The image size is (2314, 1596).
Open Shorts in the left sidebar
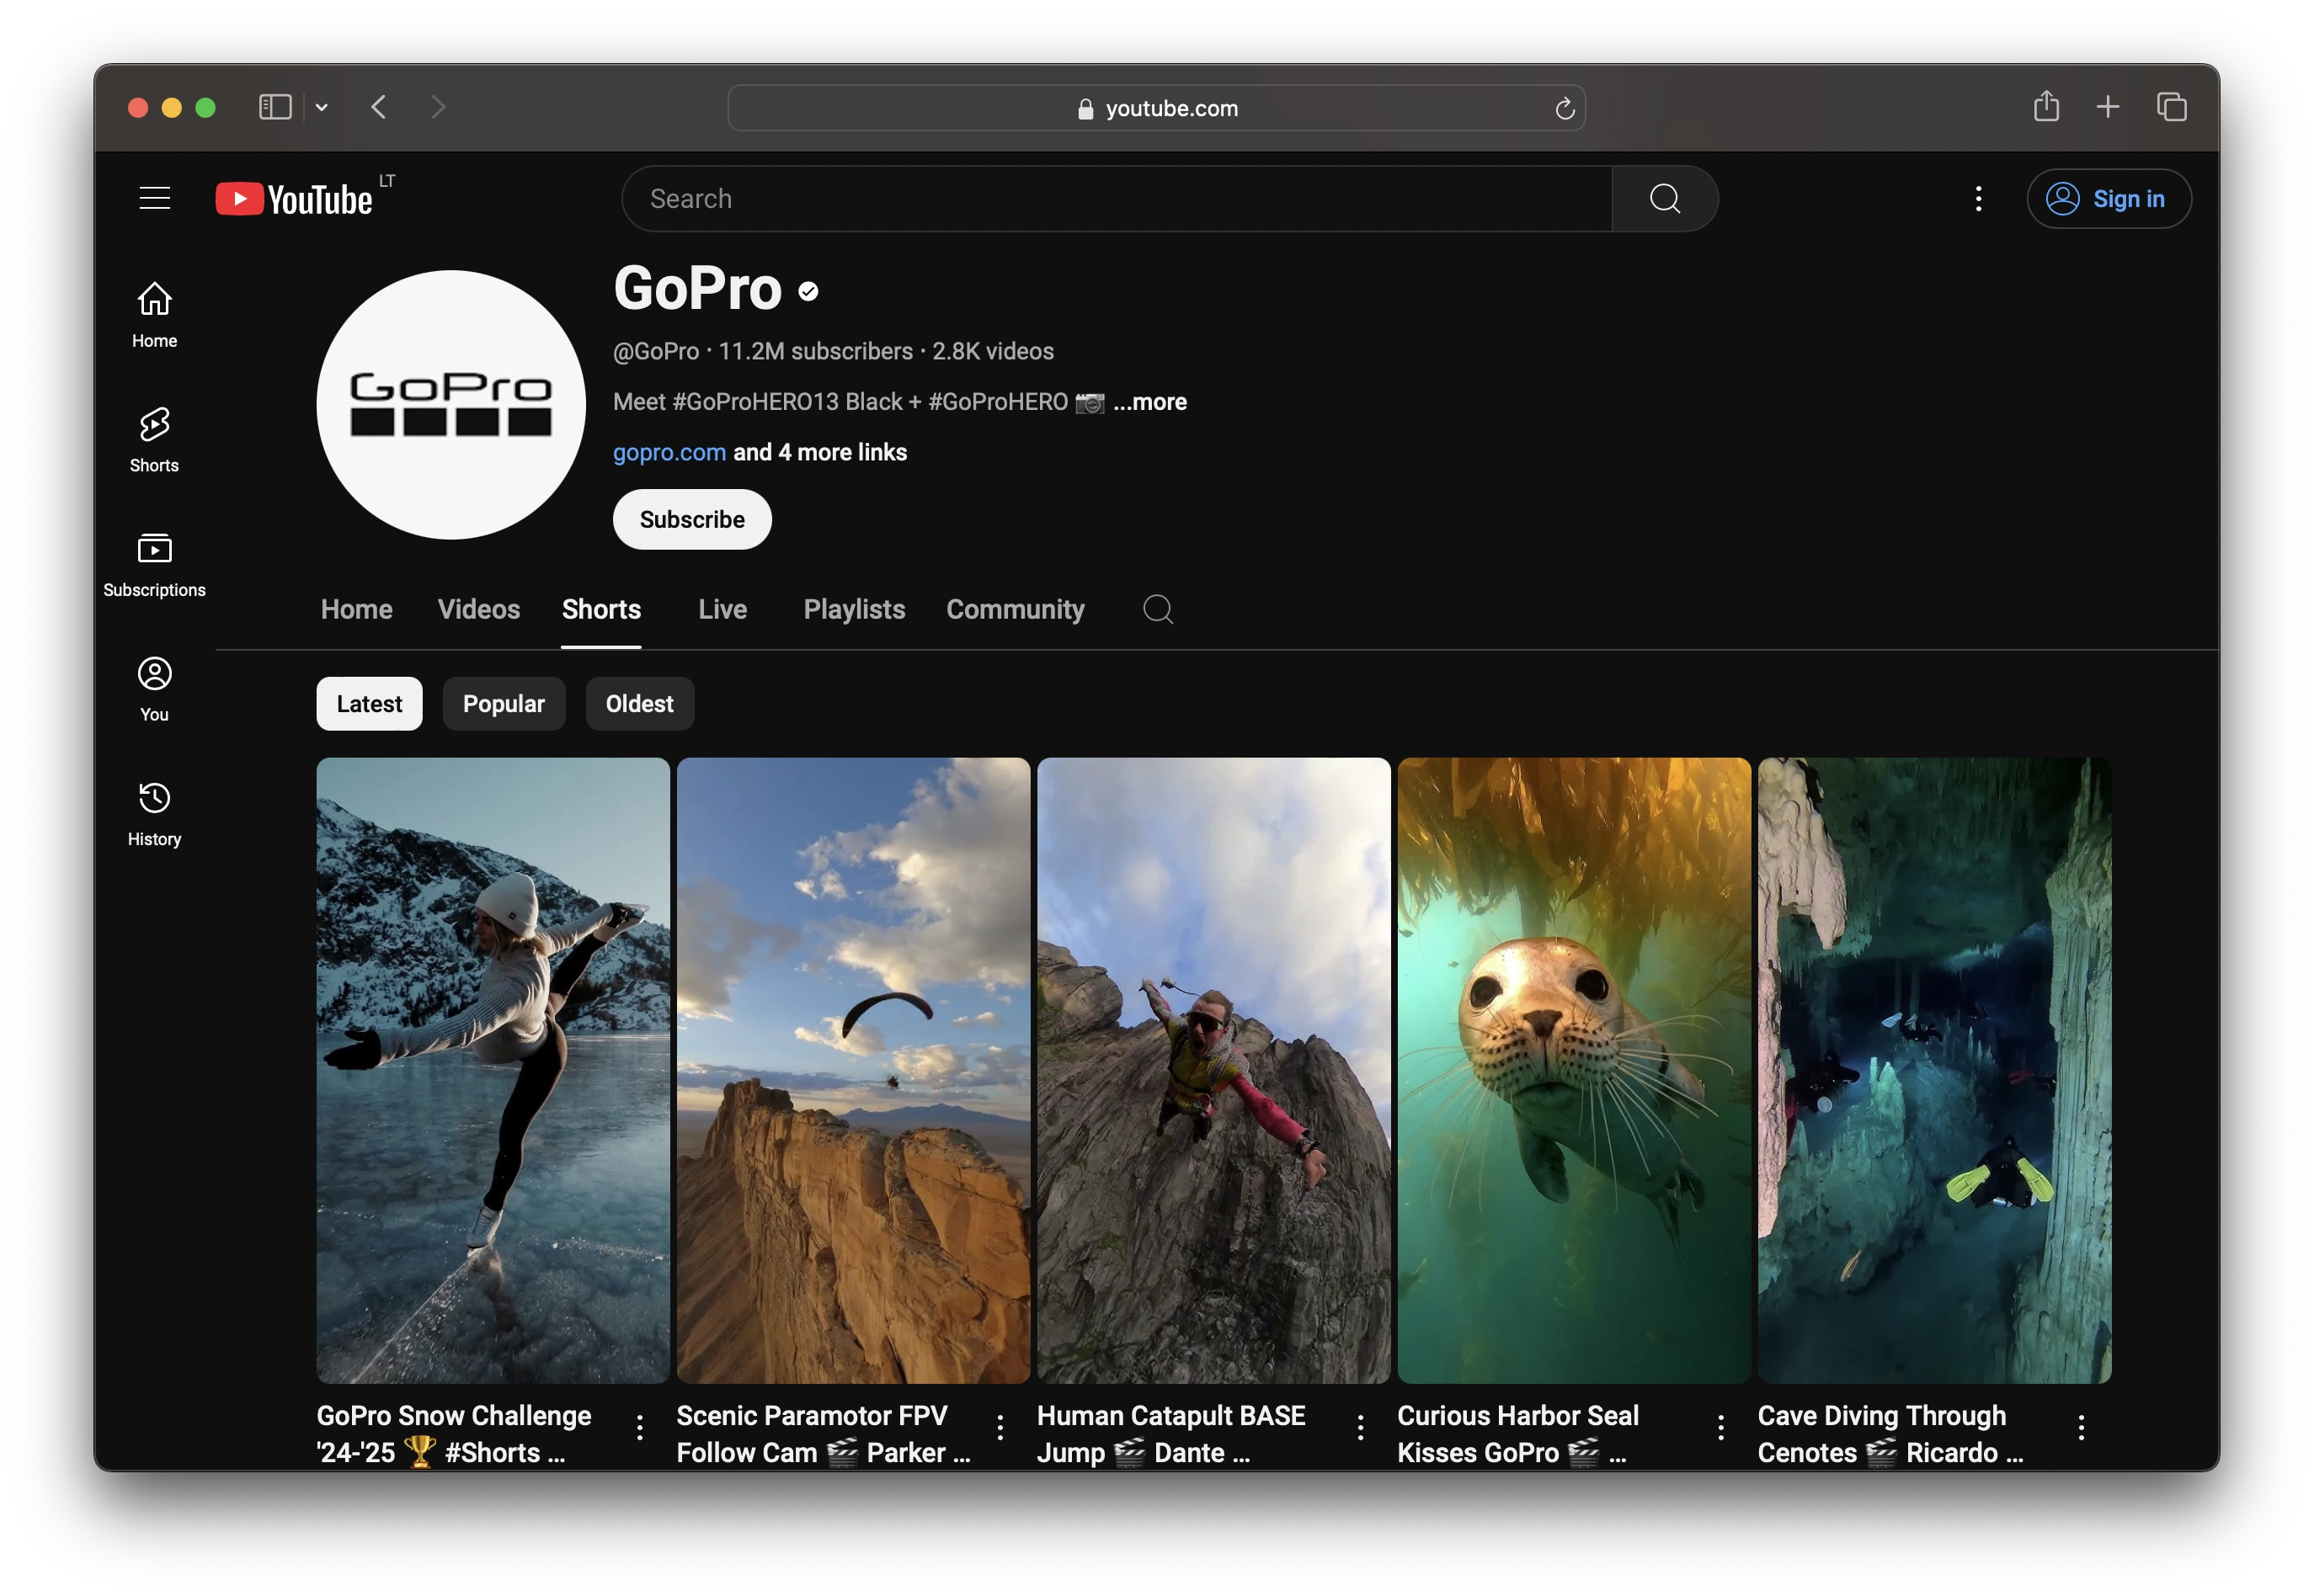(154, 440)
